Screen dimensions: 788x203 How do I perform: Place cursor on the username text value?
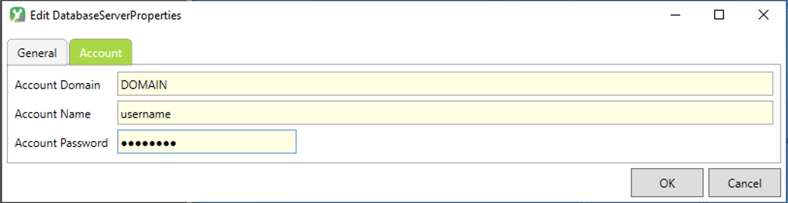click(146, 115)
